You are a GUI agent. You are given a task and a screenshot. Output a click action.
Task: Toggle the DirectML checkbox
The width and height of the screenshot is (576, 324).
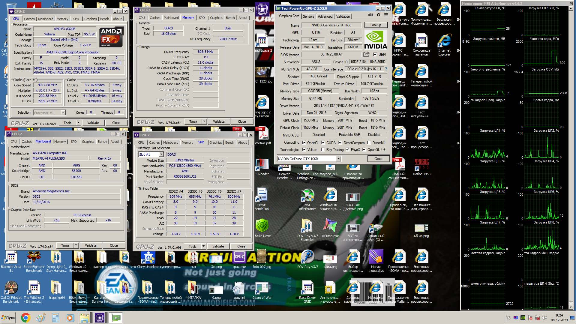pyautogui.click(x=369, y=143)
